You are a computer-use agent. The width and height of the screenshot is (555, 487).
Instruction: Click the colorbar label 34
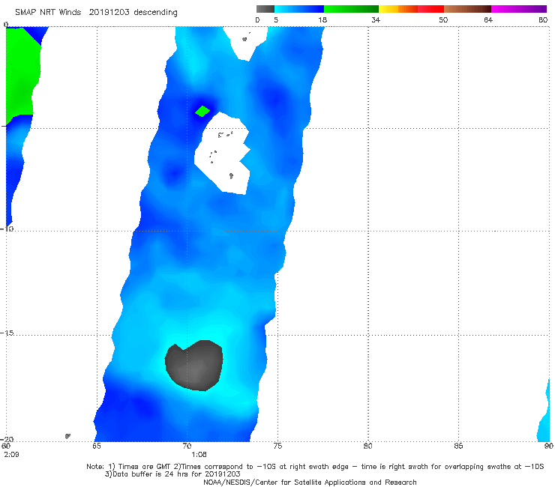coord(376,19)
